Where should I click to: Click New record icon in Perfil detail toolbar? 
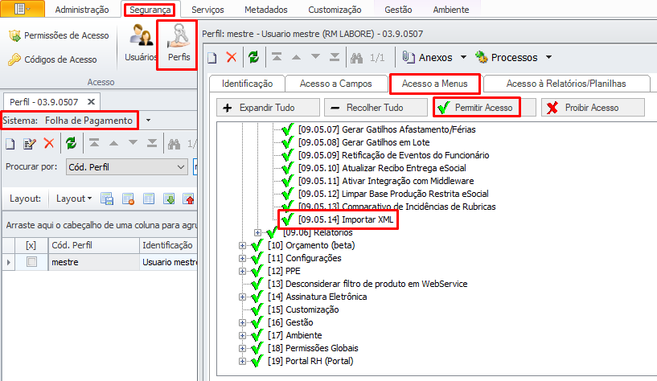(212, 57)
